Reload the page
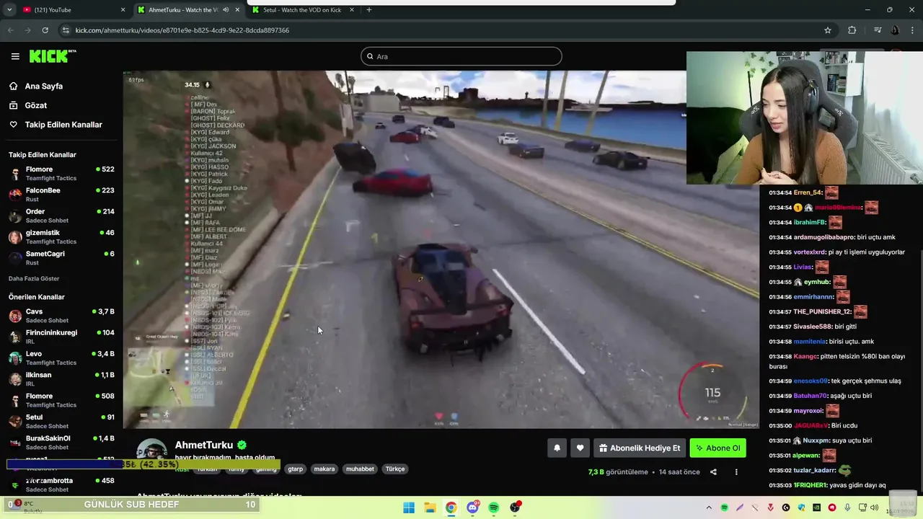The image size is (923, 519). click(x=45, y=30)
